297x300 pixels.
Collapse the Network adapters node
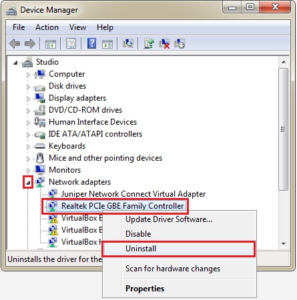click(28, 183)
